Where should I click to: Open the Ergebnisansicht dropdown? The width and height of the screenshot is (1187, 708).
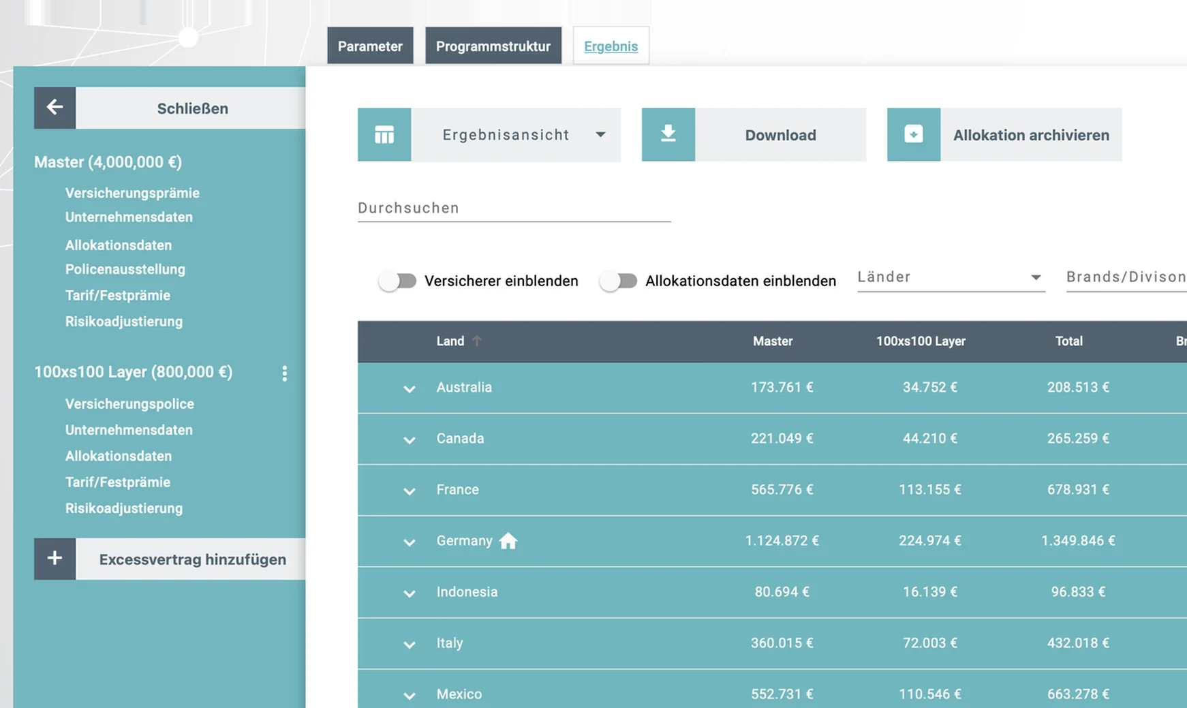tap(517, 135)
